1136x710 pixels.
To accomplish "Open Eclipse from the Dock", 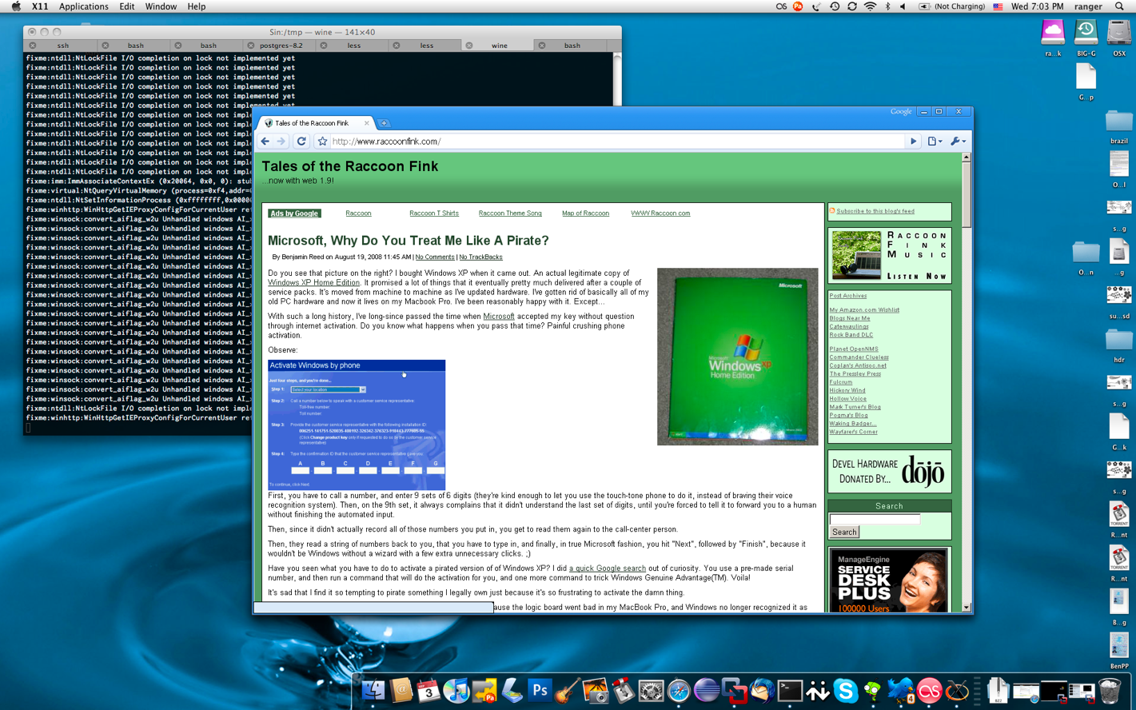I will tap(707, 691).
